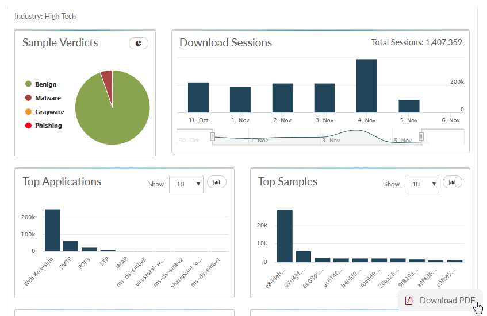The image size is (487, 316).
Task: Open the Show dropdown in Top Applications
Action: 186,184
